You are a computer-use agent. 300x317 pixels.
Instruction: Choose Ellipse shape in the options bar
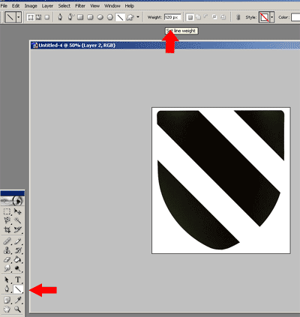100,17
